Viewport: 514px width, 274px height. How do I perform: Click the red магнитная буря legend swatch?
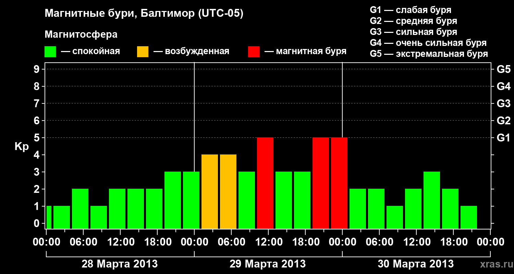tap(254, 51)
